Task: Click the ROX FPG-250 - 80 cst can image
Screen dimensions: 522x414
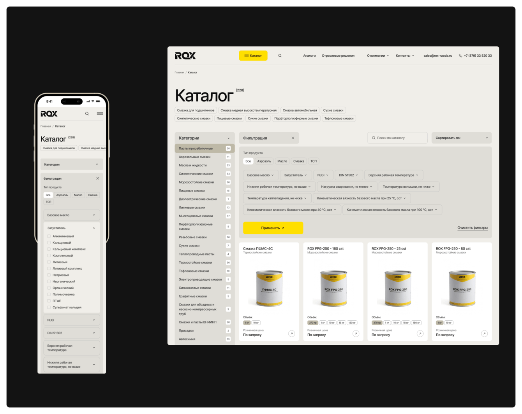Action: coord(462,288)
